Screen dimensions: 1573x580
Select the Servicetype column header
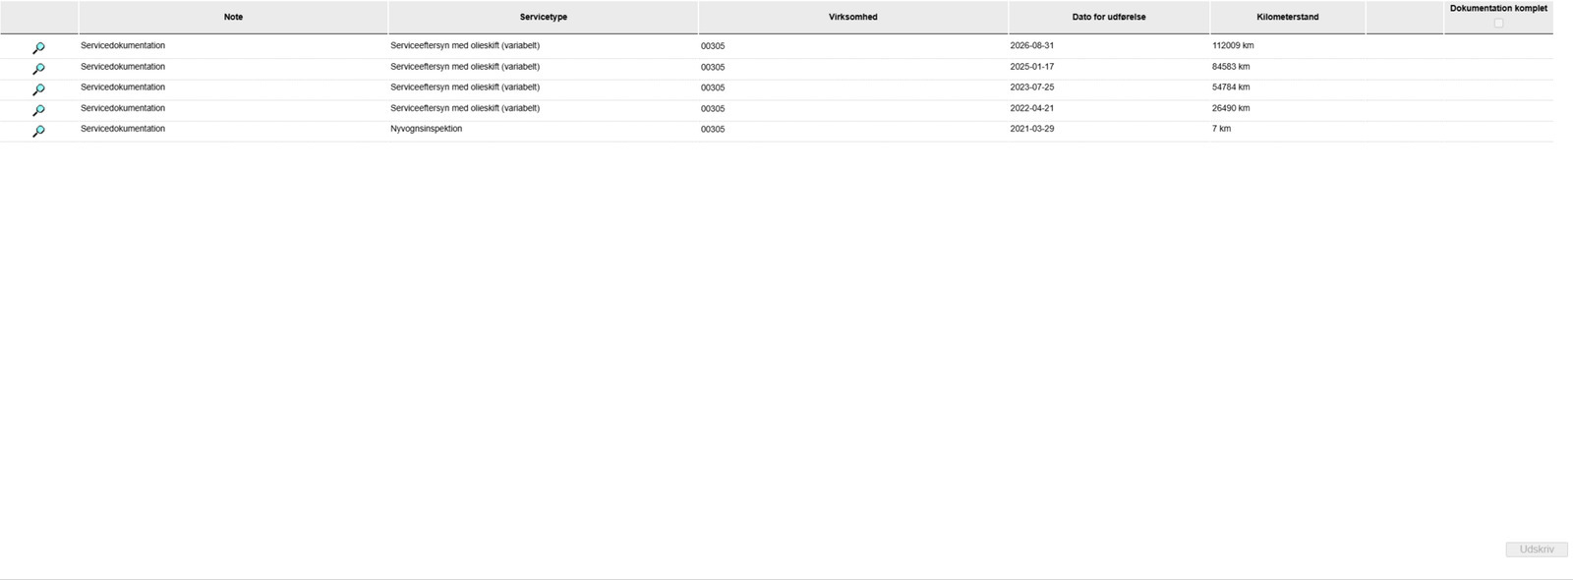544,17
